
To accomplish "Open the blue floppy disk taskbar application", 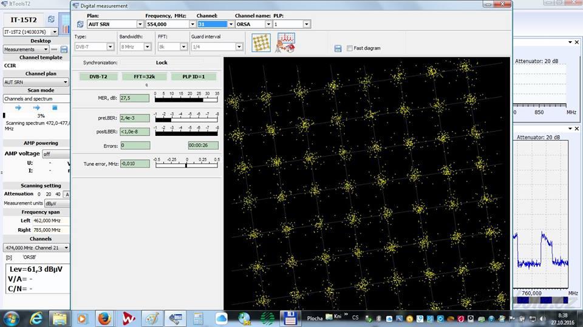I will pos(290,319).
